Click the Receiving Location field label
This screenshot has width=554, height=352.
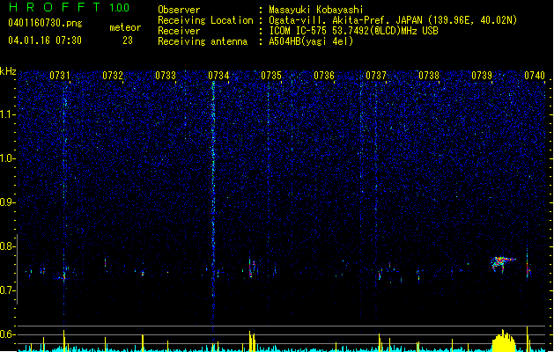coord(205,20)
